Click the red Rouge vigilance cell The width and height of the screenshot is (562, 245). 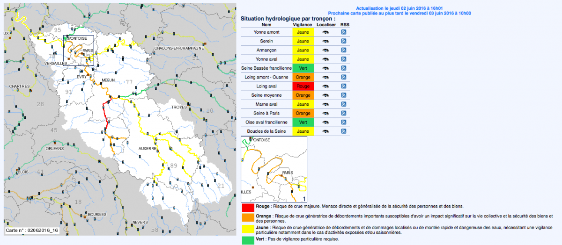303,86
